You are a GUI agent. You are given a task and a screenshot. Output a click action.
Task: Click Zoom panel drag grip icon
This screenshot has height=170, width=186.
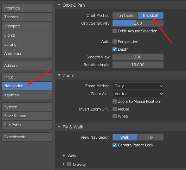point(182,75)
